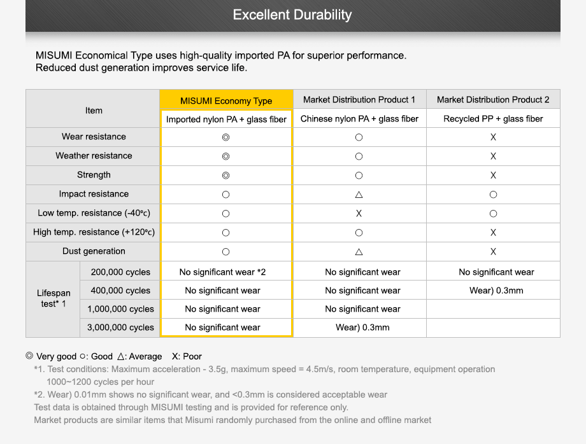The width and height of the screenshot is (586, 444).
Task: Click the No significant wear *2 cell
Action: coord(222,272)
